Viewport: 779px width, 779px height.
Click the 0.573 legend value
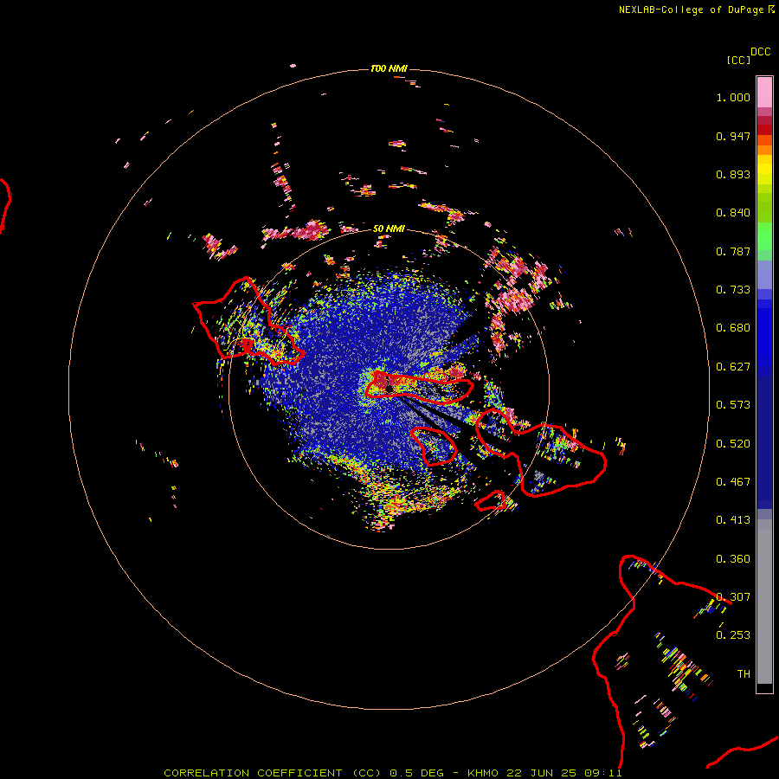733,405
